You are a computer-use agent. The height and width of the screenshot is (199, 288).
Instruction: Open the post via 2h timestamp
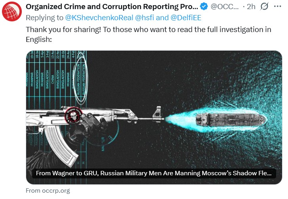tap(250, 7)
